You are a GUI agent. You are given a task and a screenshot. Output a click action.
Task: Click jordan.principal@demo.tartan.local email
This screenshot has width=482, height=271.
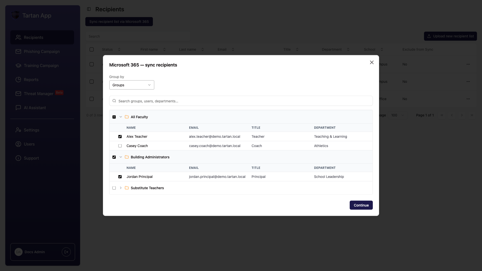pyautogui.click(x=217, y=177)
